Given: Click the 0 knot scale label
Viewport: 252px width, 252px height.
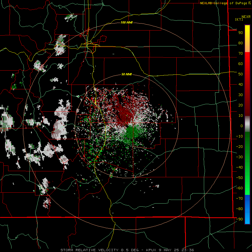Looking at the screenshot, I should 242,126.
